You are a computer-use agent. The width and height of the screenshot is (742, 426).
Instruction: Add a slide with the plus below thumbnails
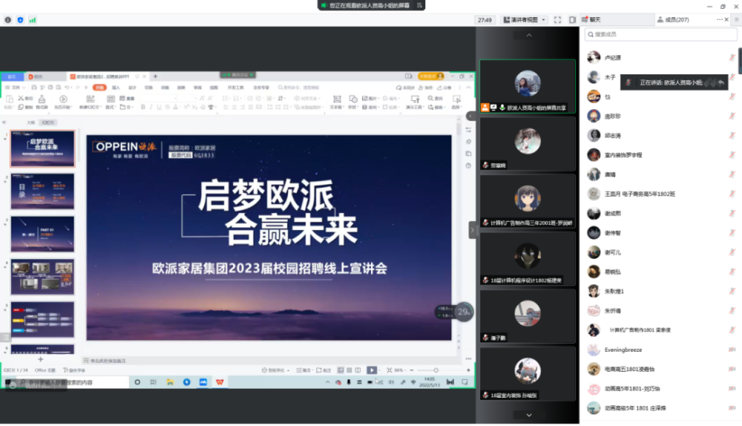pos(40,360)
